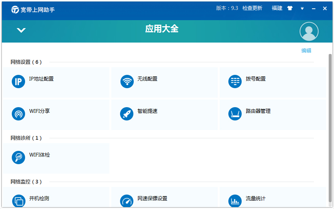Start the 智能提速 rocket icon

(127, 114)
